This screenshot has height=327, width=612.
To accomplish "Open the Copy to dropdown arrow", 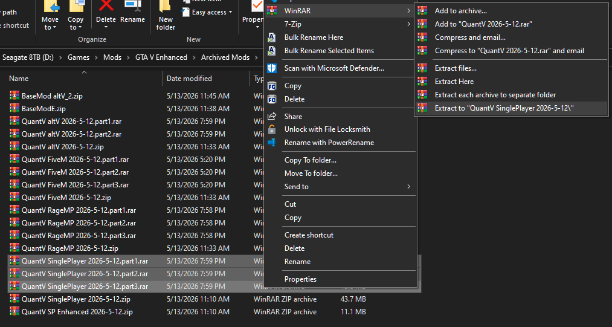I will (80, 27).
